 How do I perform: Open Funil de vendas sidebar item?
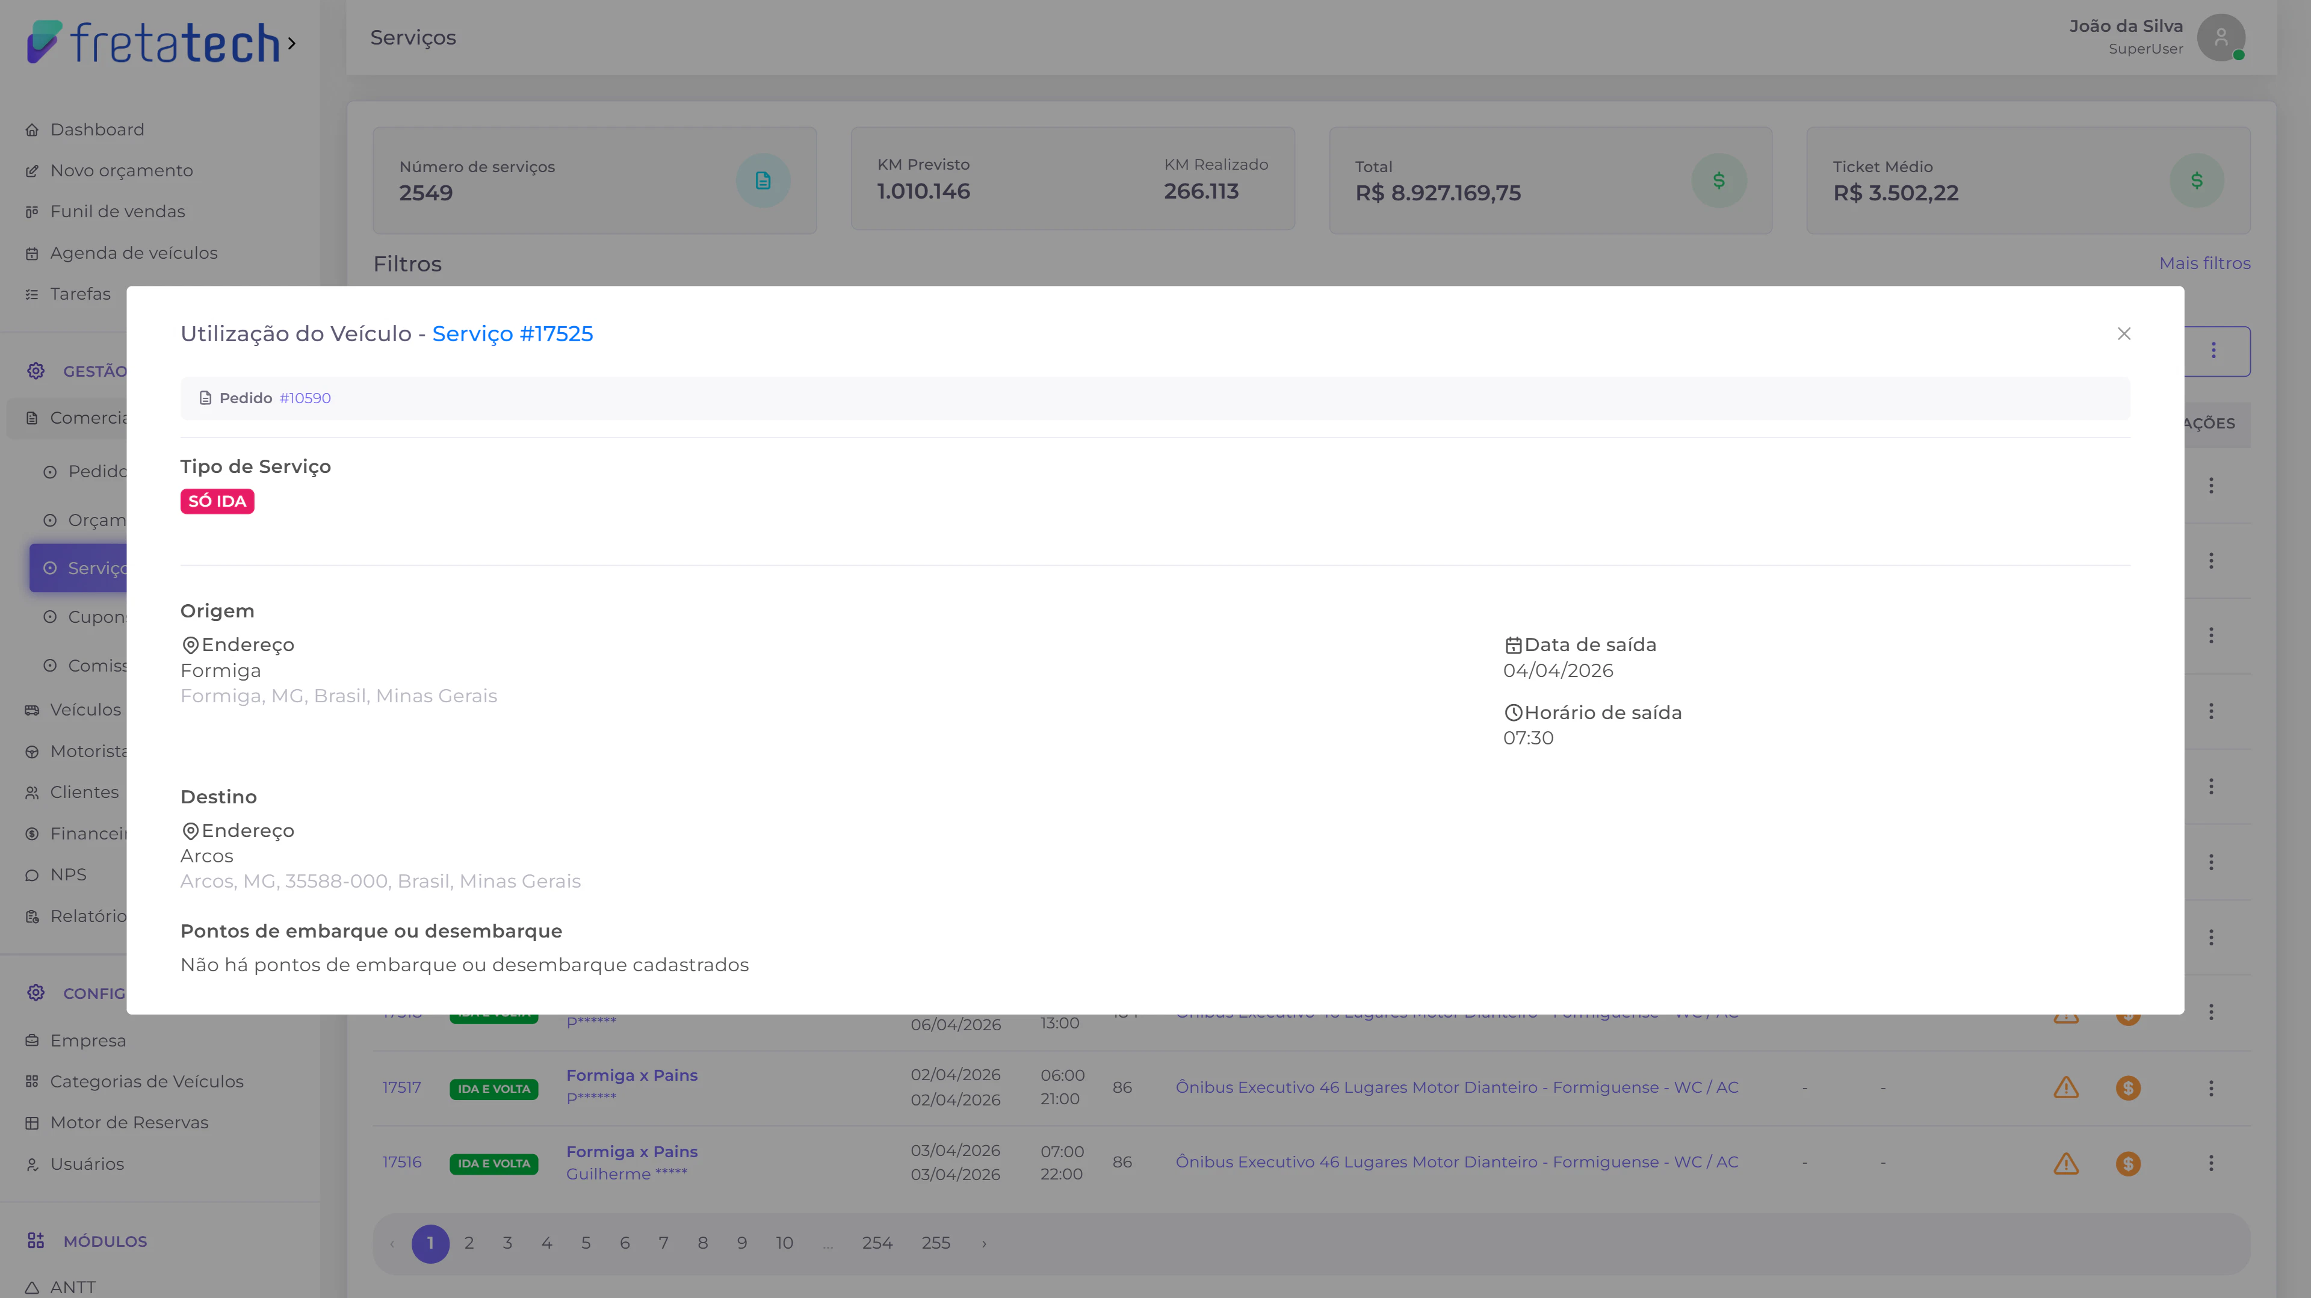(x=117, y=212)
